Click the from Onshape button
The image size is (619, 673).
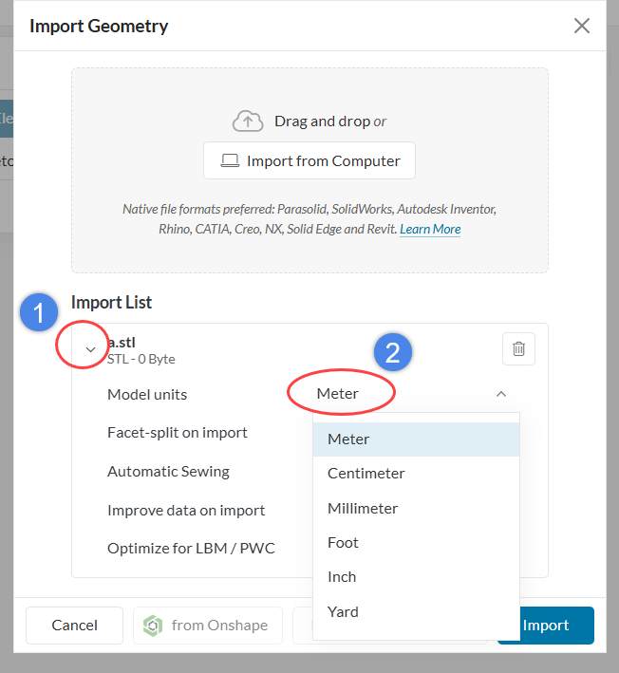[x=208, y=626]
